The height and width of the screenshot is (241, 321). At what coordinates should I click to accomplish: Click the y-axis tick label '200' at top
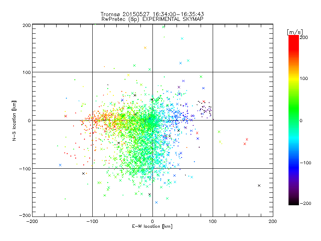tap(26, 25)
